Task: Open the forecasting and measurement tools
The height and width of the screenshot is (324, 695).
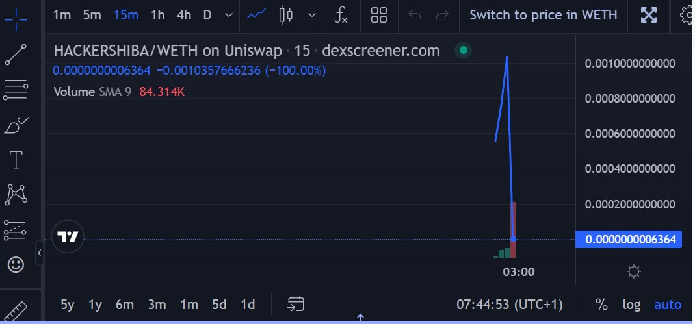Action: (x=15, y=230)
